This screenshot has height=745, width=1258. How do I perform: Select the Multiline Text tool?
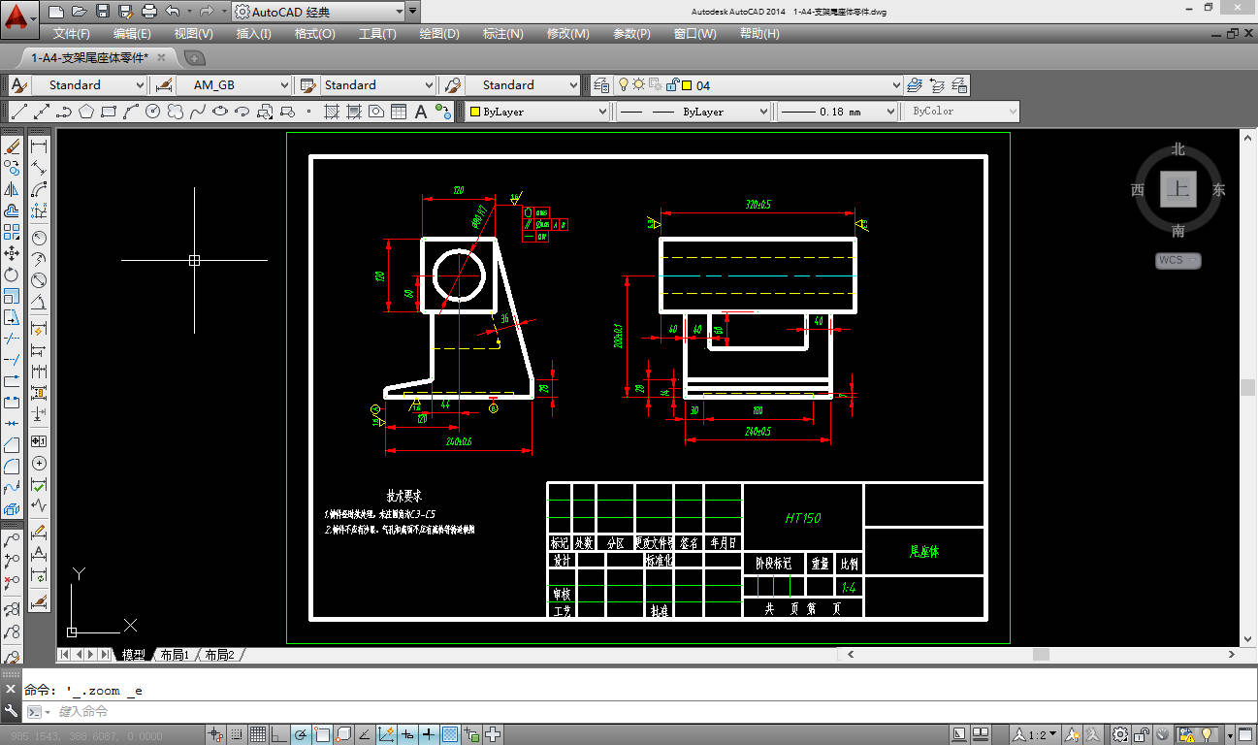(421, 112)
